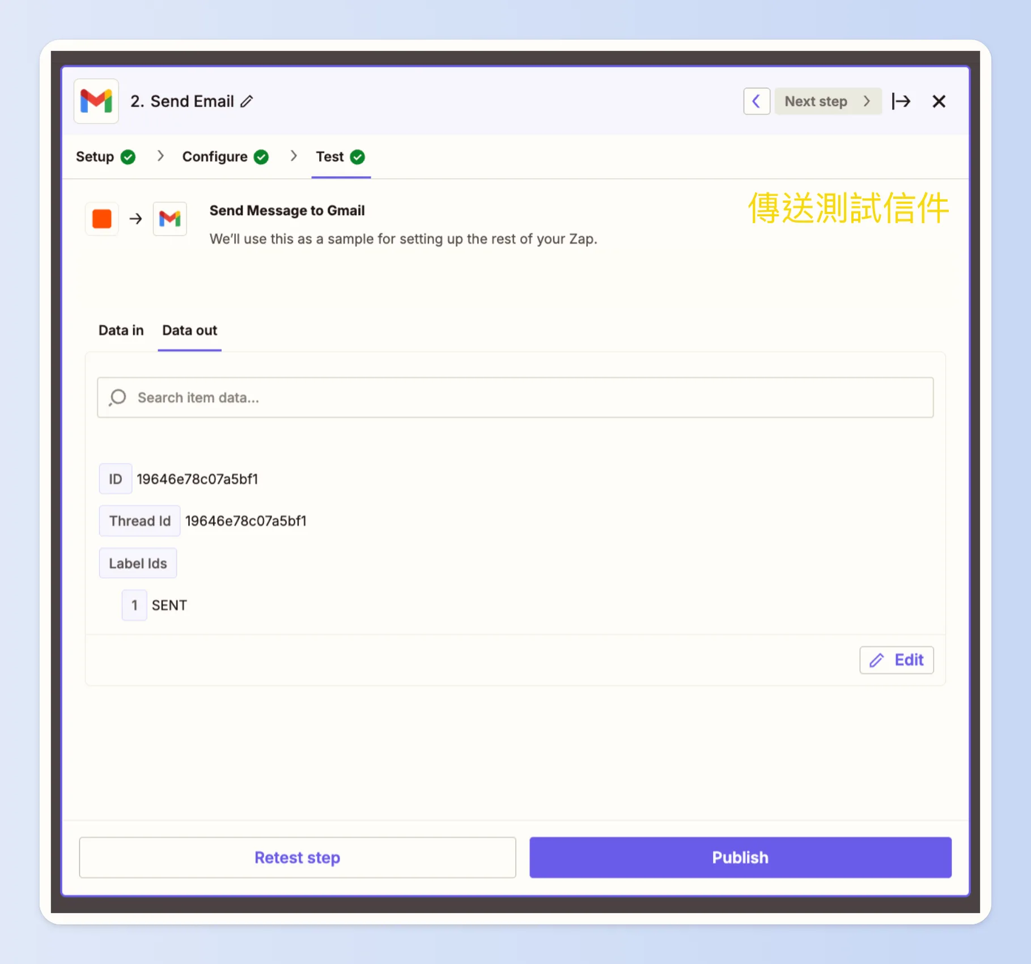Viewport: 1031px width, 964px height.
Task: Click index 1 under Label Ids
Action: [x=134, y=605]
